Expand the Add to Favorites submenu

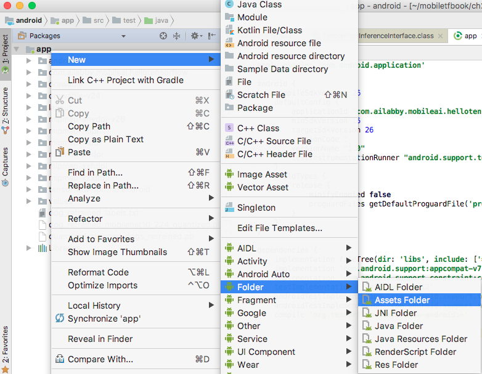point(136,239)
